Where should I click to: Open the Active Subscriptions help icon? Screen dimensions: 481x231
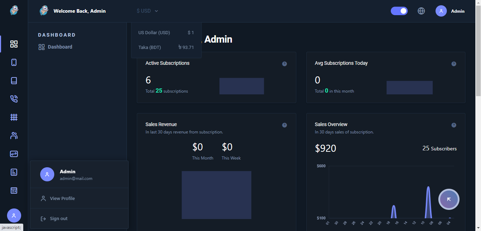pos(284,64)
